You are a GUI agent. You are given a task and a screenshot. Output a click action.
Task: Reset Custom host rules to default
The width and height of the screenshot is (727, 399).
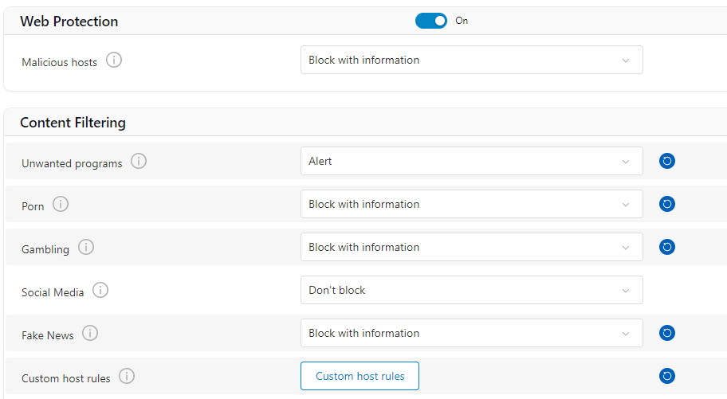pyautogui.click(x=666, y=376)
